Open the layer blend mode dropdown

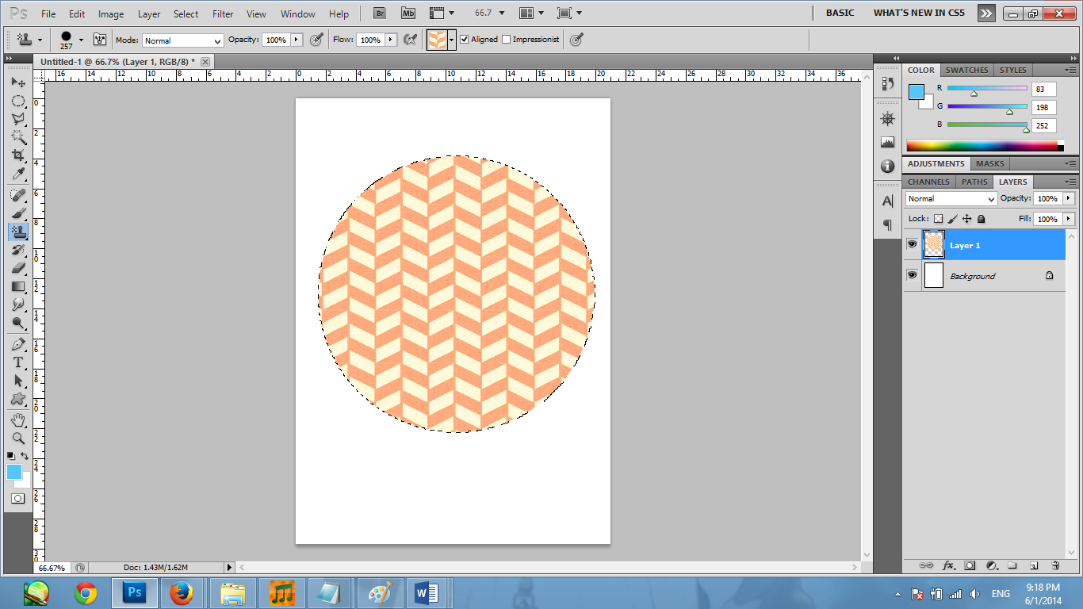[951, 199]
